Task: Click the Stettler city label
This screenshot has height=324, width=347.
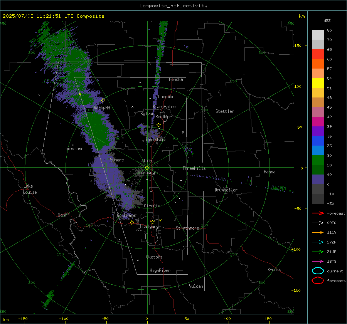Action: (225, 111)
